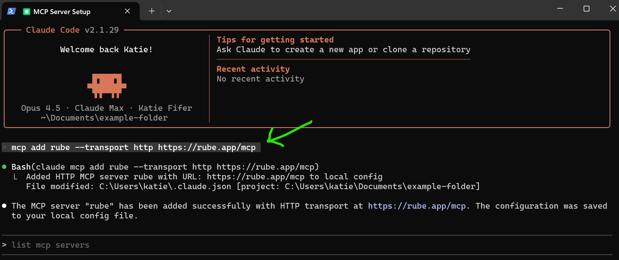Click 'Tips for getting started' heading
The height and width of the screenshot is (260, 619).
click(275, 40)
